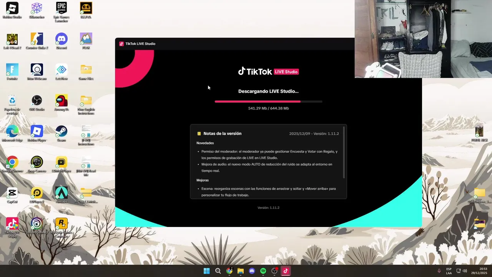Open the Windows Start menu
Image resolution: width=492 pixels, height=277 pixels.
206,271
